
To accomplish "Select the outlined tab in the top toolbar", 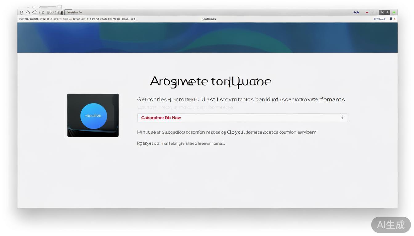I will [x=74, y=13].
